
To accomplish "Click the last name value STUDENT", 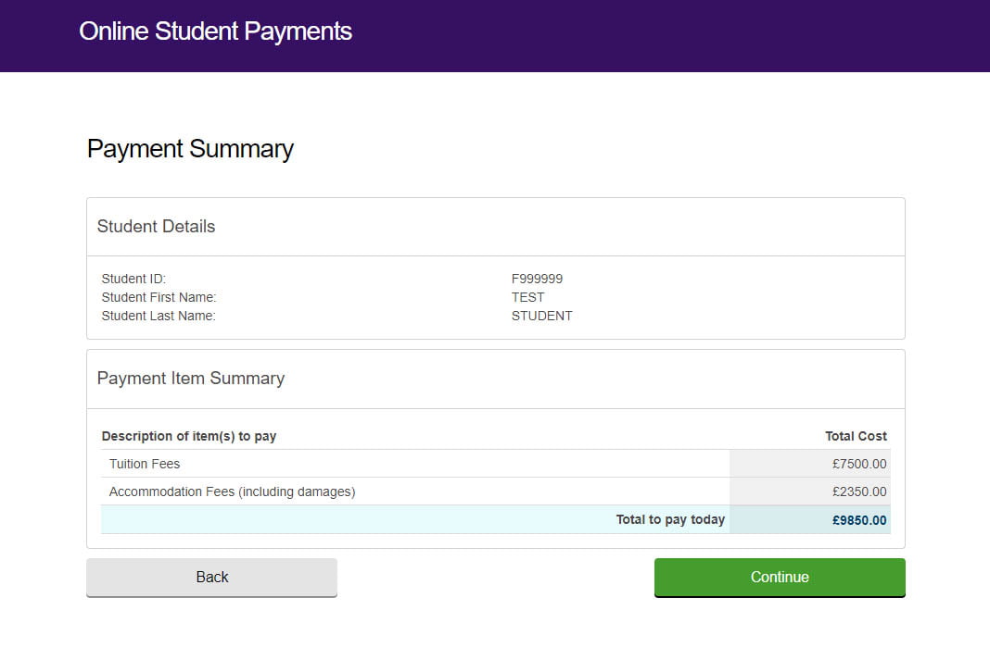I will (x=541, y=316).
